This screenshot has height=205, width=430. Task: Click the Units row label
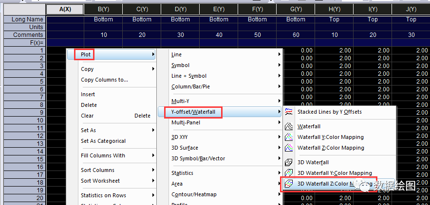click(25, 27)
